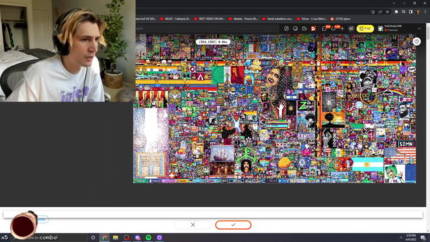Screen dimensions: 430x242
Task: Click the green peace symbol artwork
Action: [x=246, y=157]
